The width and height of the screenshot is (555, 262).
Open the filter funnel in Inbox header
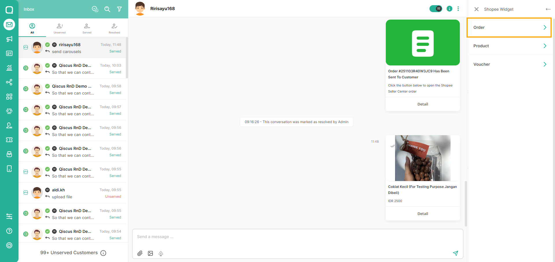click(x=119, y=9)
